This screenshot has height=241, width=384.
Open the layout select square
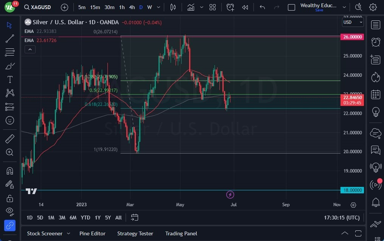click(x=291, y=7)
